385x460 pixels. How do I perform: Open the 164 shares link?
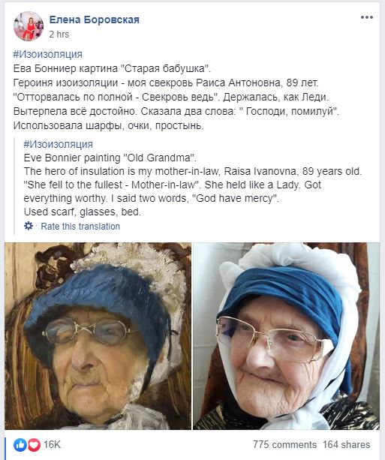tap(346, 445)
